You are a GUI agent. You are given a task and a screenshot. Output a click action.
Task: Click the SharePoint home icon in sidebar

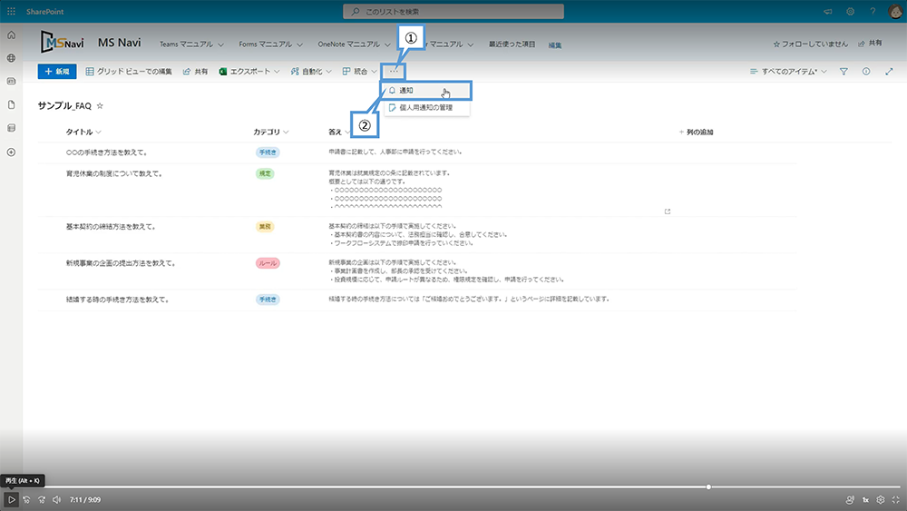tap(11, 35)
